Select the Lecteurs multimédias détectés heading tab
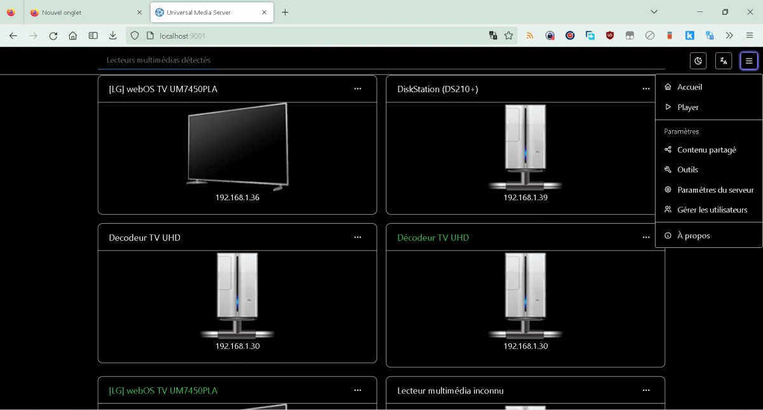 pos(158,60)
